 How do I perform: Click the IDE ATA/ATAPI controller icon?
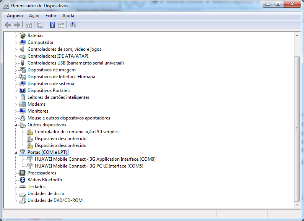coord(23,56)
